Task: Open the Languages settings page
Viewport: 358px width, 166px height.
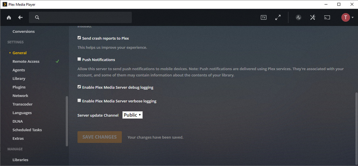Action: click(22, 113)
